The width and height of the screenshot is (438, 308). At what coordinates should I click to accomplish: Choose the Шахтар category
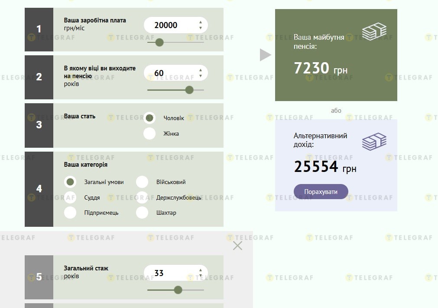142,213
